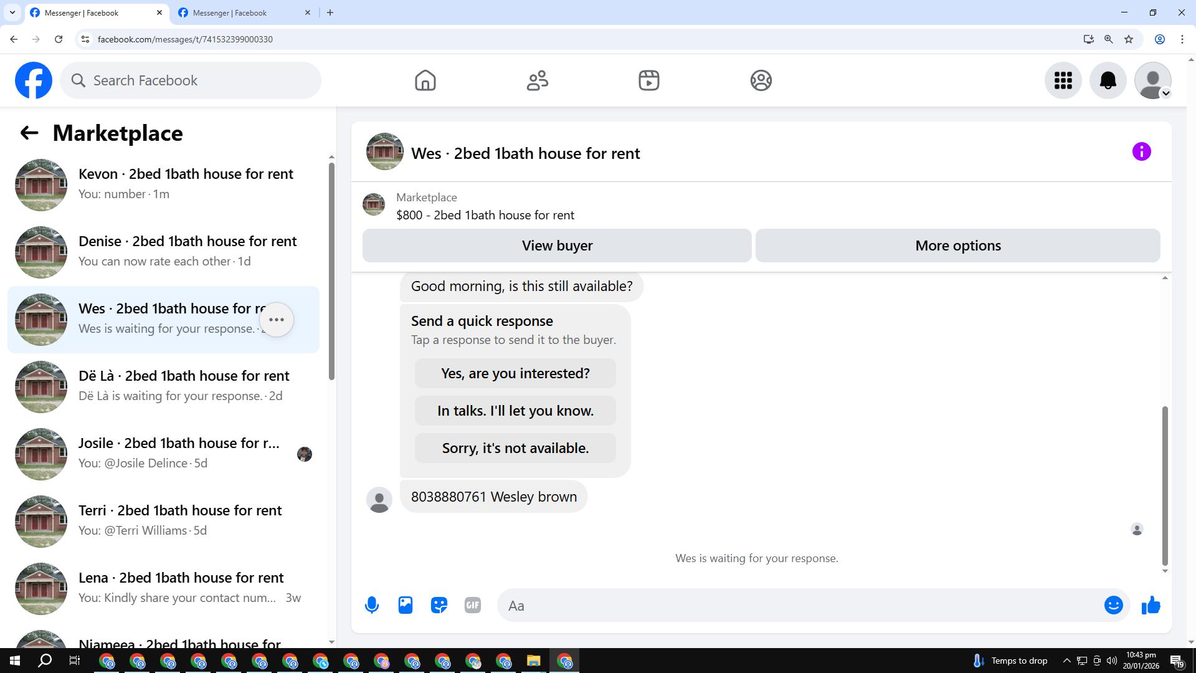Switch to the second Messenger browser tab
This screenshot has height=673, width=1196.
tap(244, 12)
